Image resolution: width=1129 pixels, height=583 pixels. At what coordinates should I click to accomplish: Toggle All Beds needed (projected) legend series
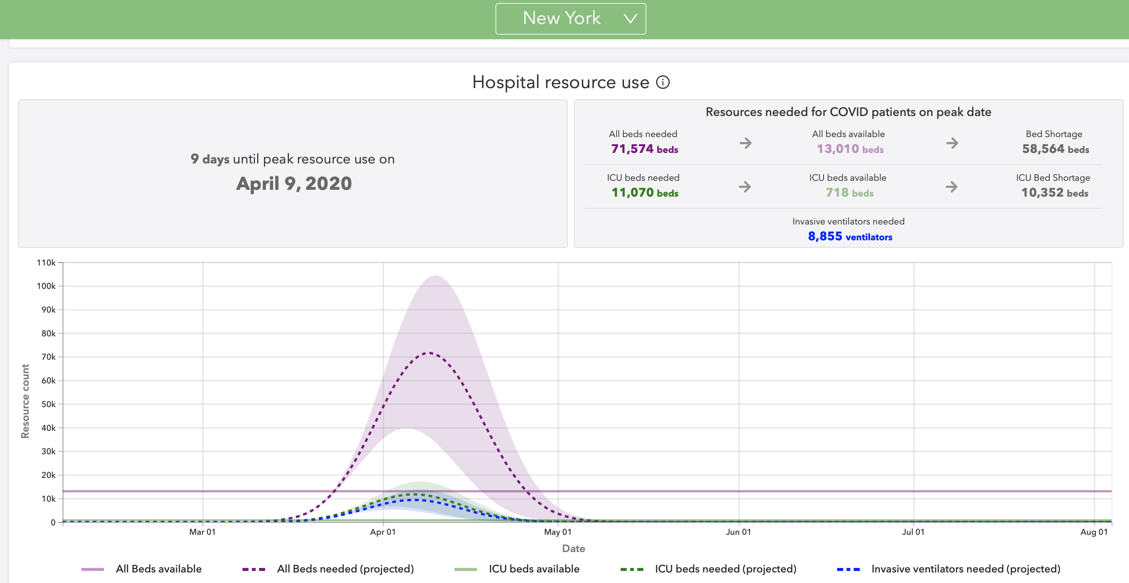point(345,569)
